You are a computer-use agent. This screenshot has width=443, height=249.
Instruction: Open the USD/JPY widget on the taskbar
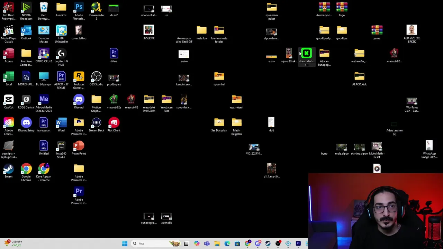coord(13,243)
